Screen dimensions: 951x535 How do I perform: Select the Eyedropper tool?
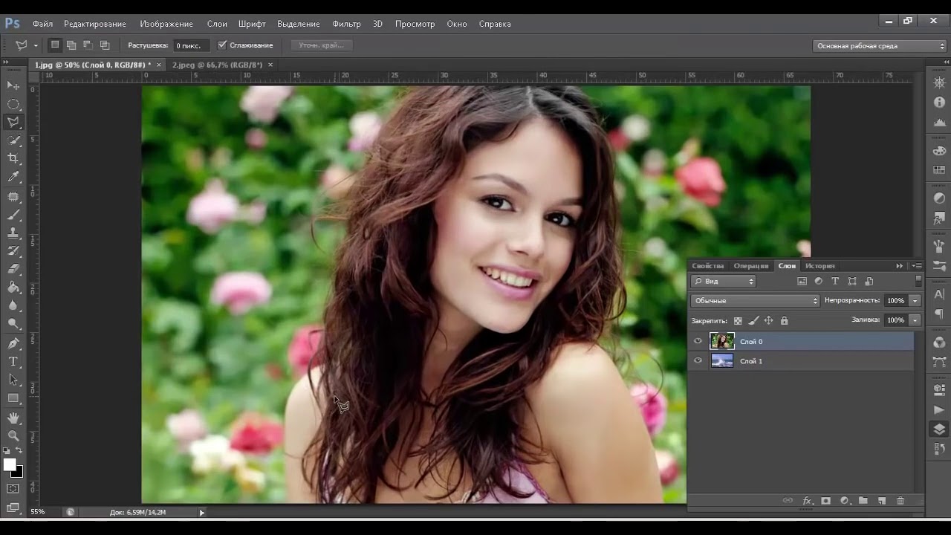[x=13, y=177]
